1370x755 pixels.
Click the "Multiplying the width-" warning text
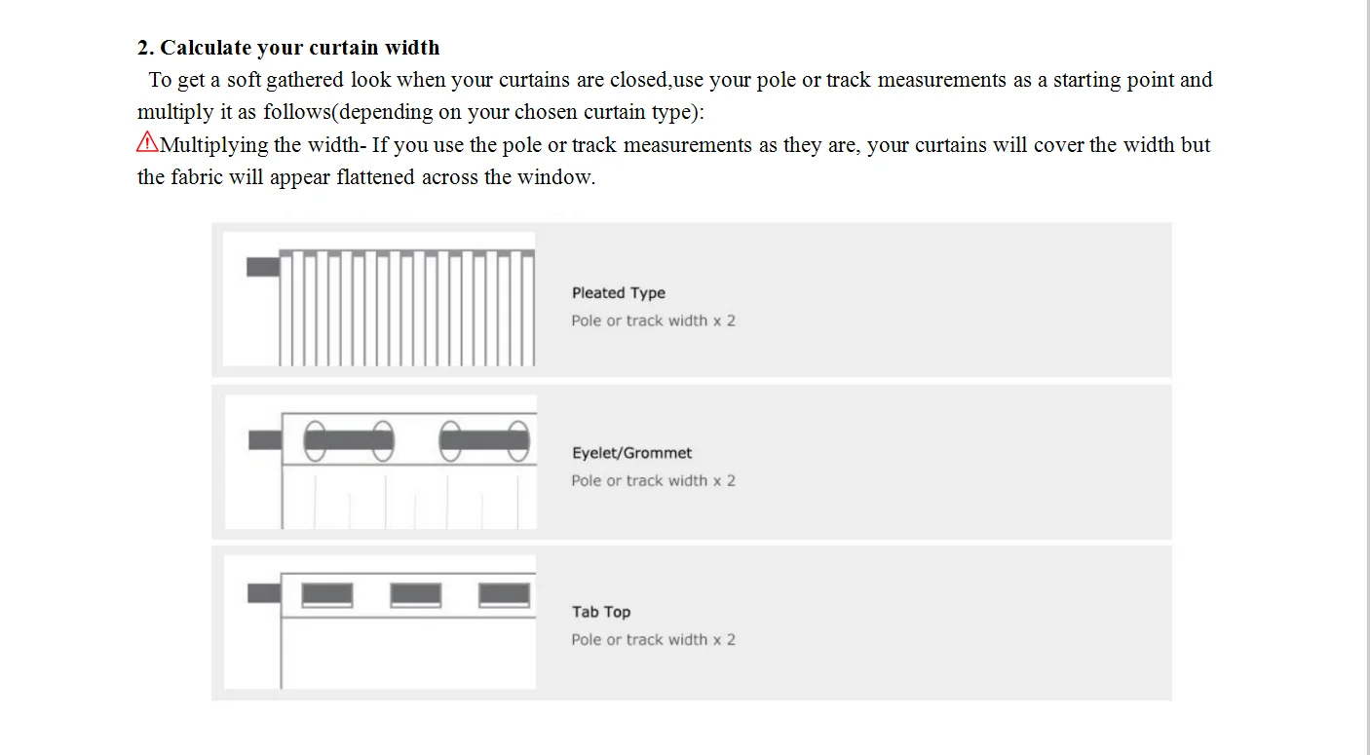click(263, 145)
